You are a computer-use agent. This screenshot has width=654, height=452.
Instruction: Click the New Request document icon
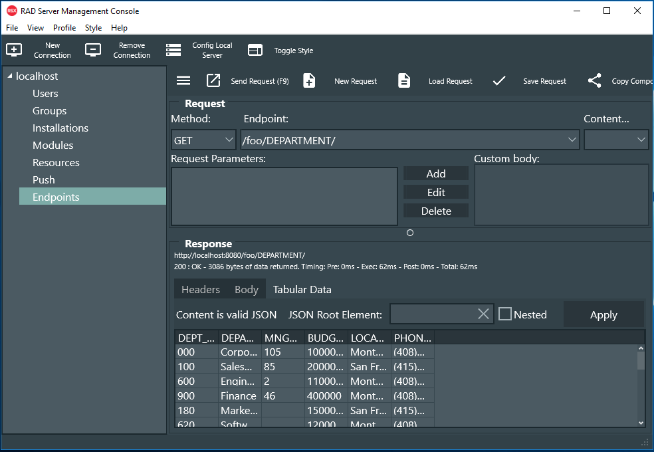pos(309,80)
